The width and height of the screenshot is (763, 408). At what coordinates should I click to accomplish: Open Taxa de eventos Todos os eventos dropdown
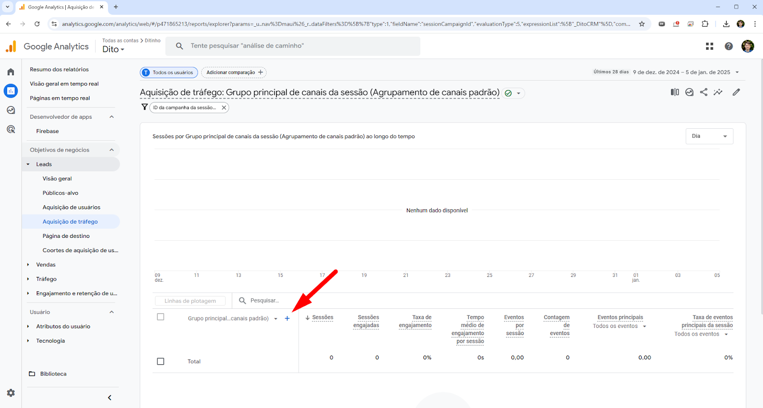701,334
